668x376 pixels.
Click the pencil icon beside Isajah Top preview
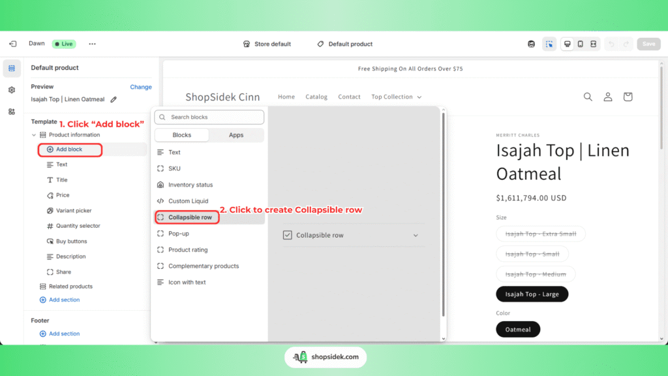tap(114, 99)
